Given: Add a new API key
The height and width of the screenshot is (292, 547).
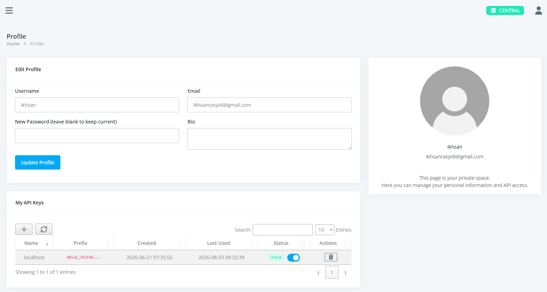Looking at the screenshot, I should [24, 229].
